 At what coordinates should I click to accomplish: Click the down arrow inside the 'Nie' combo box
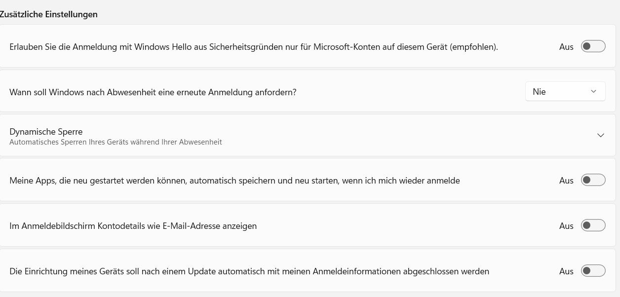tap(593, 91)
